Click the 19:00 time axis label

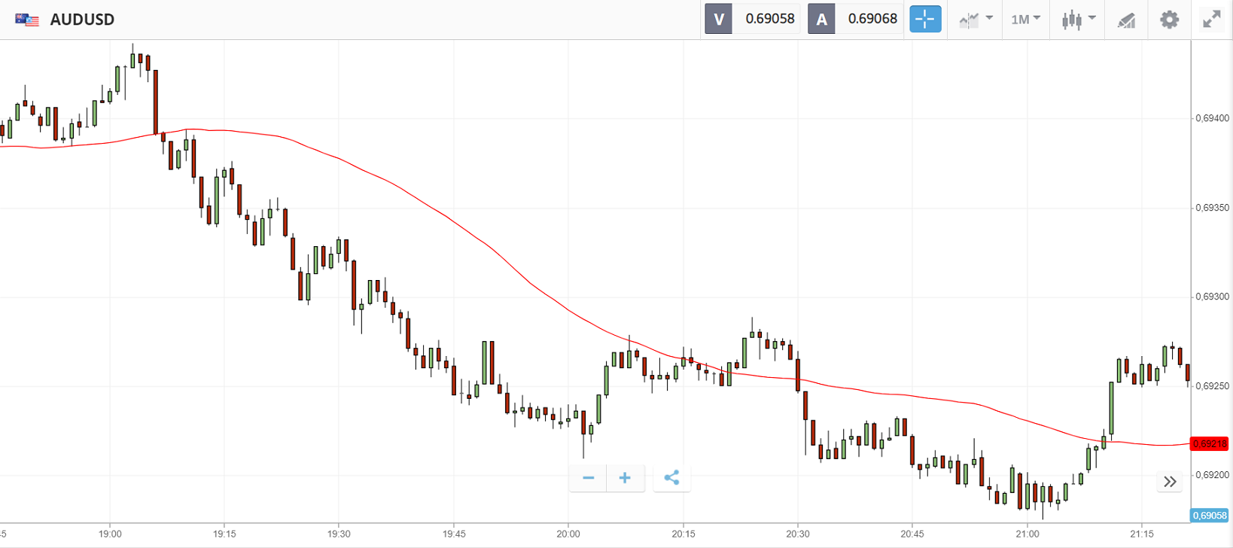coord(110,534)
